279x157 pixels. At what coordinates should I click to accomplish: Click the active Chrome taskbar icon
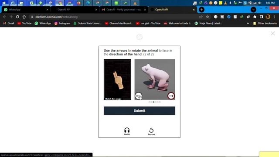coord(60,3)
